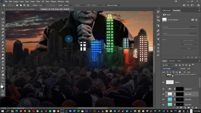Click the Add layer mask icon in Layers
Viewport: 201px width, 113px height.
pos(181,108)
